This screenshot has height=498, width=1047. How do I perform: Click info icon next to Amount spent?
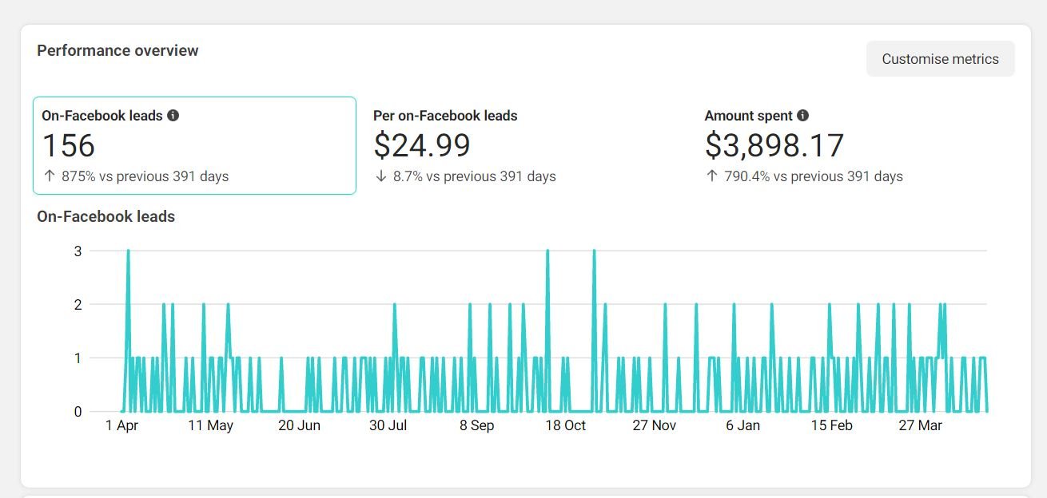(803, 116)
